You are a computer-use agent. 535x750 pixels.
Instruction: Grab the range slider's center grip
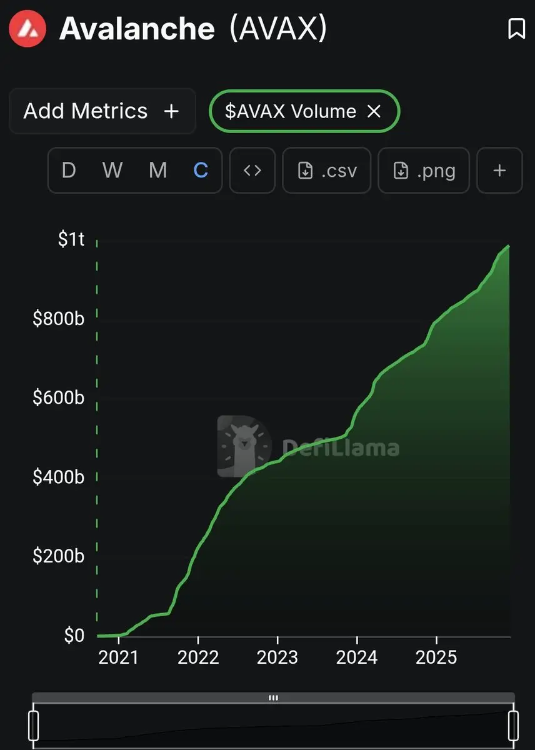tap(273, 698)
